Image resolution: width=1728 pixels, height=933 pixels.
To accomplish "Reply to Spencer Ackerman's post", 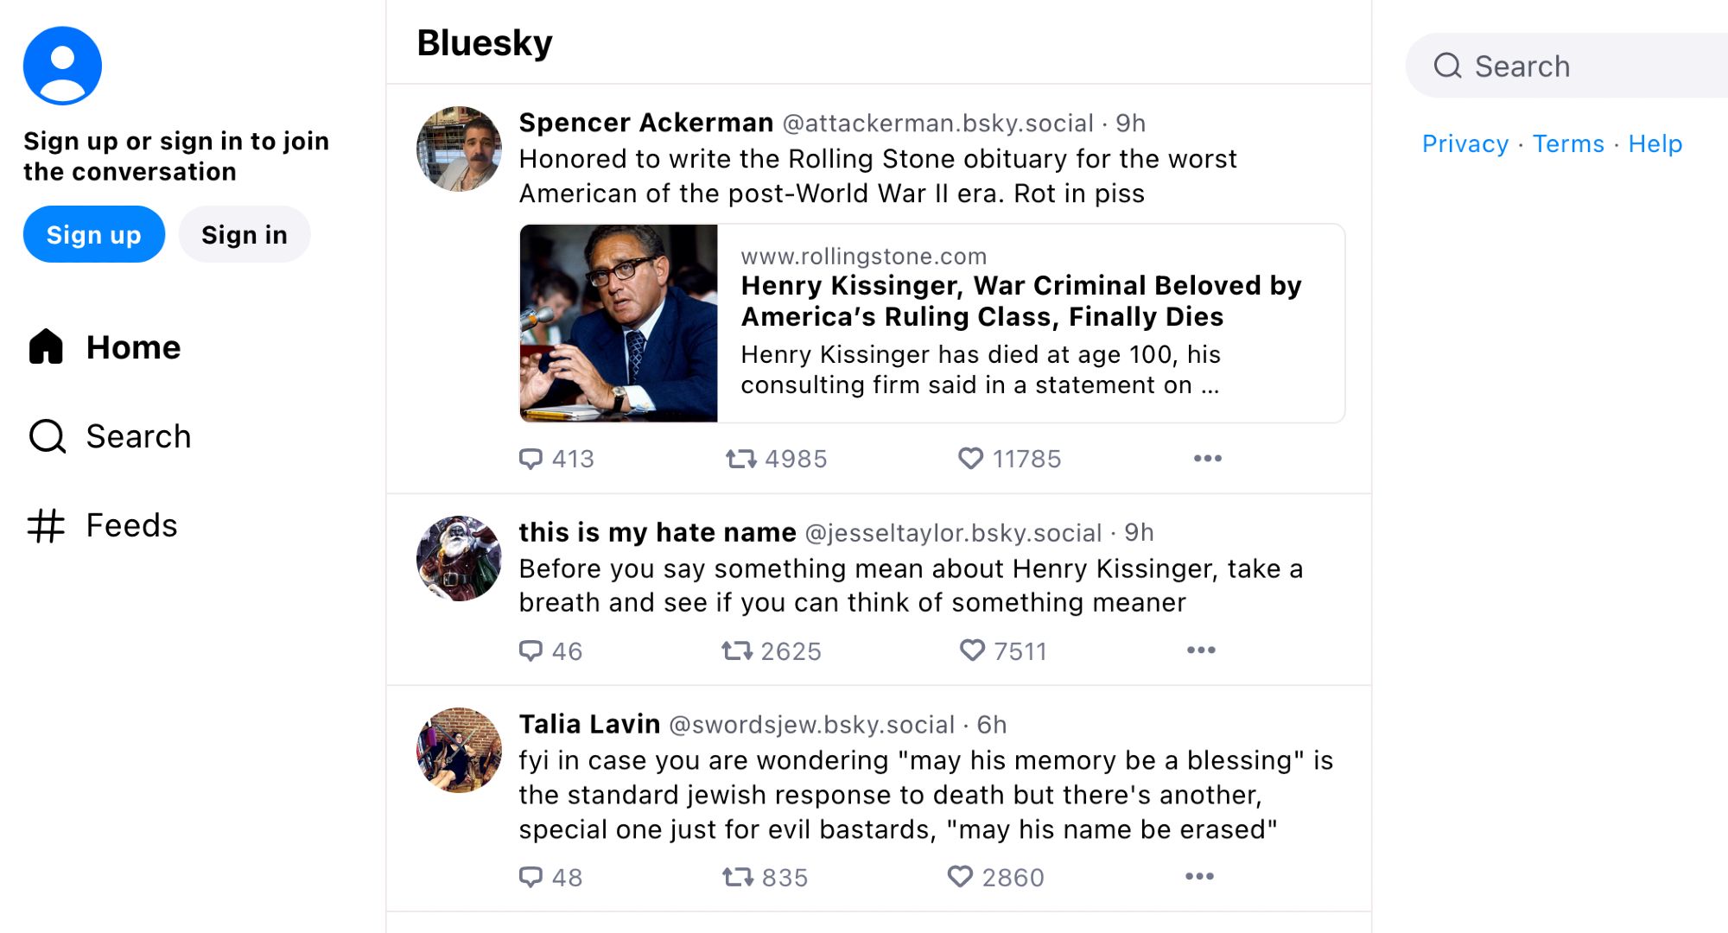I will click(x=530, y=459).
